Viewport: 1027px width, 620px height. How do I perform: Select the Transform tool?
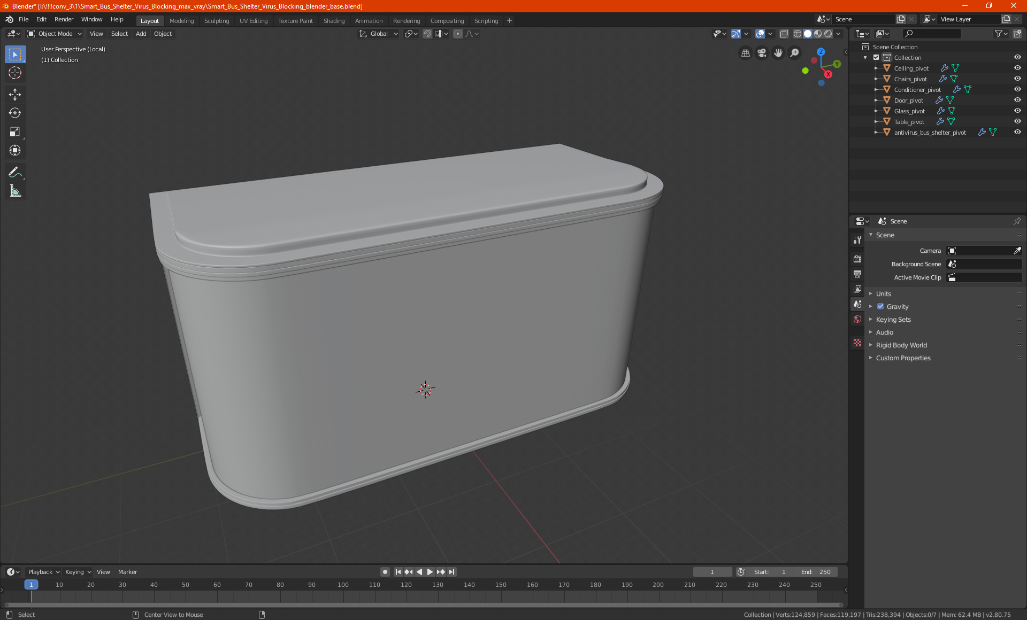tap(15, 151)
